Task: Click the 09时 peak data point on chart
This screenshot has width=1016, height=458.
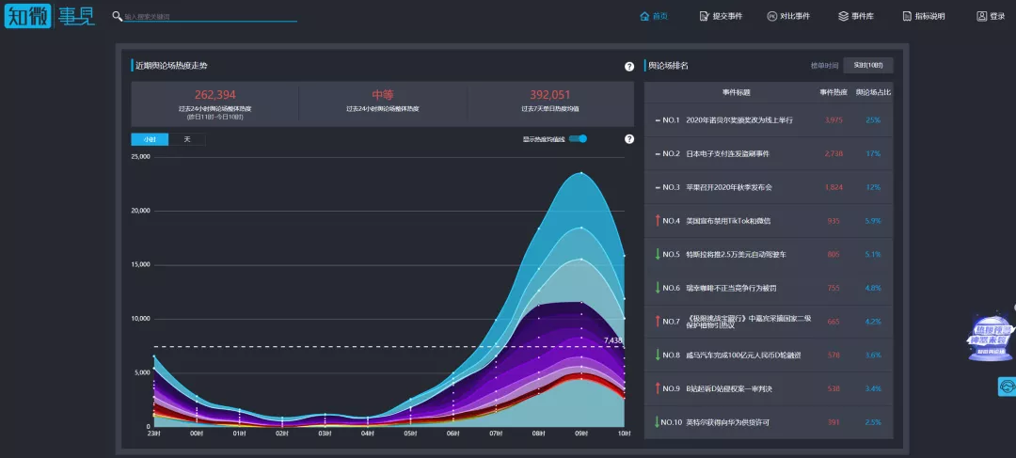Action: [582, 173]
